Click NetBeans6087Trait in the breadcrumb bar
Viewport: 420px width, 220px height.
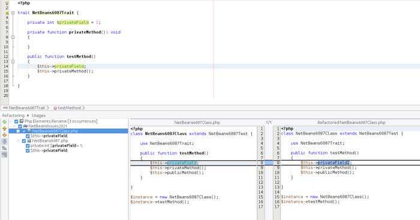[x=27, y=108]
